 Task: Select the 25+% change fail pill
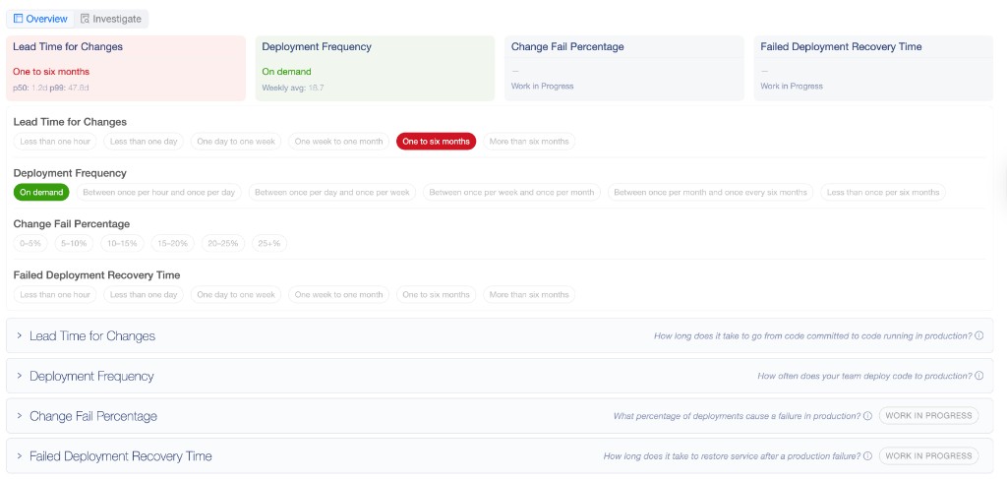(x=269, y=243)
